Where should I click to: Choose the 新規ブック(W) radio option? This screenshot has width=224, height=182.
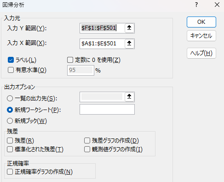[10, 121]
